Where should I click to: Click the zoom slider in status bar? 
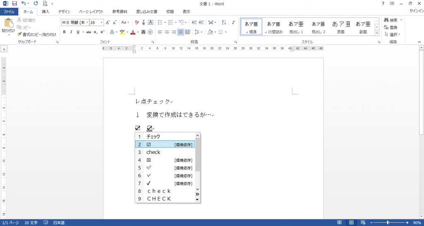click(x=388, y=223)
